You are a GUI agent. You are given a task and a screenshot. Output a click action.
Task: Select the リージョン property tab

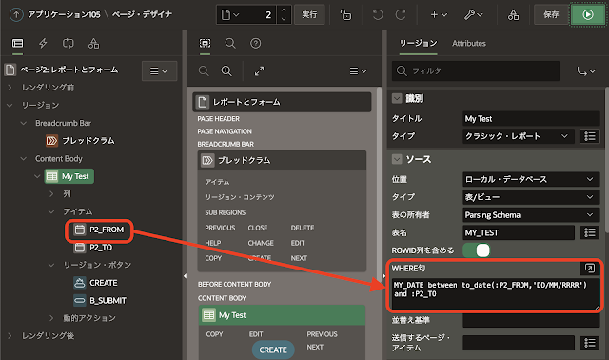tap(418, 43)
